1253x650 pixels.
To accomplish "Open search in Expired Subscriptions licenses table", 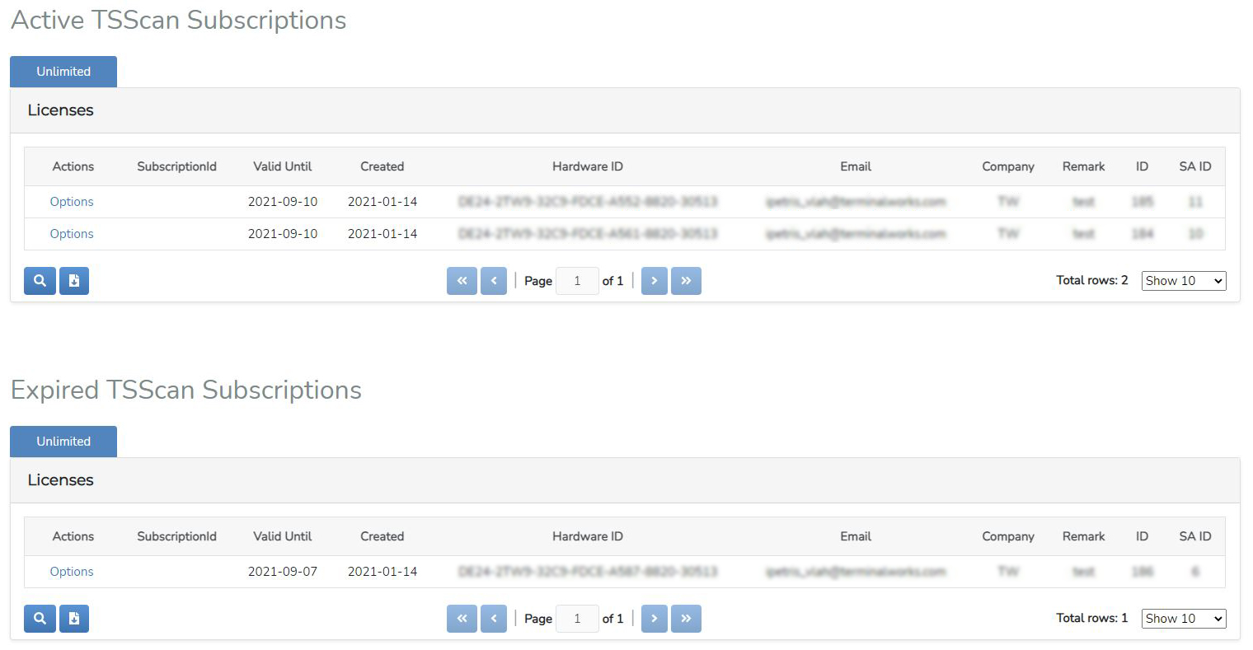I will (x=40, y=619).
